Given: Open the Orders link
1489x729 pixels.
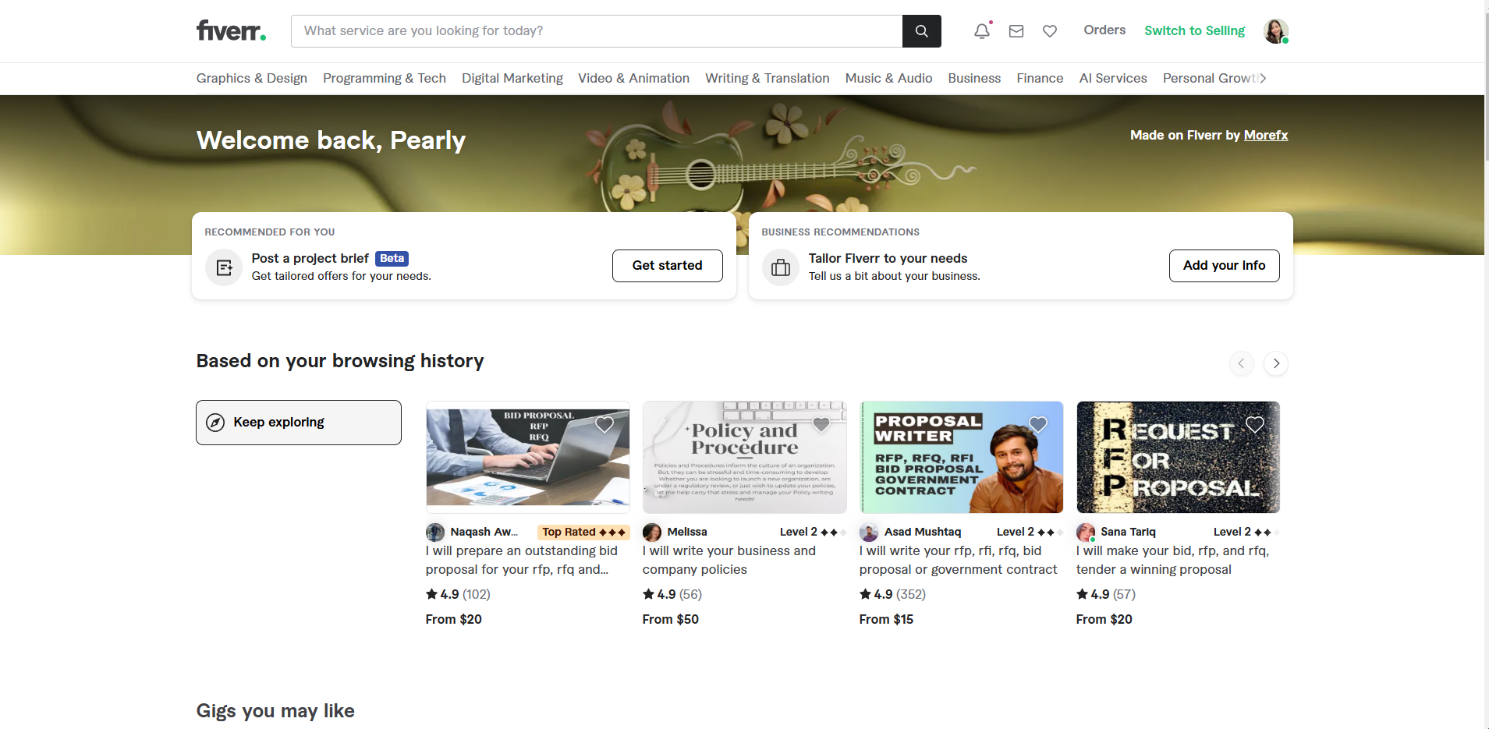Looking at the screenshot, I should point(1104,30).
